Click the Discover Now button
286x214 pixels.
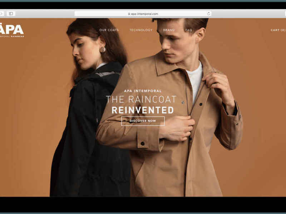[x=143, y=121]
